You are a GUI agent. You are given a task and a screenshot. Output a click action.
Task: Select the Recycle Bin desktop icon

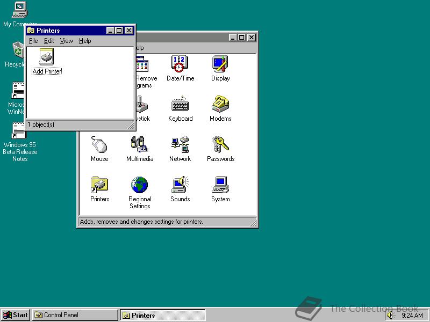click(x=19, y=50)
